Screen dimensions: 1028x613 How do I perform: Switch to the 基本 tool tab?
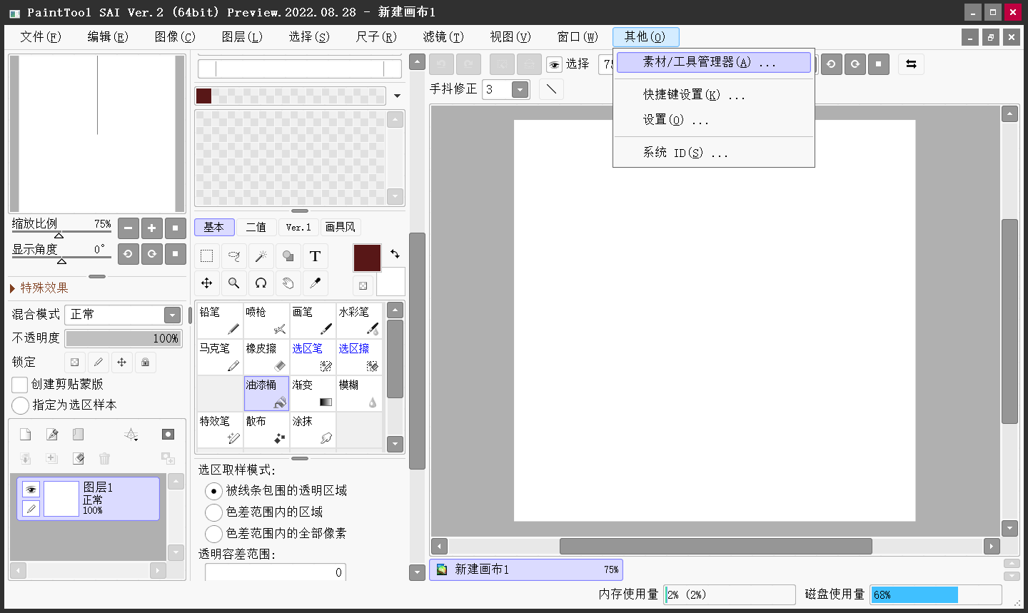[214, 227]
